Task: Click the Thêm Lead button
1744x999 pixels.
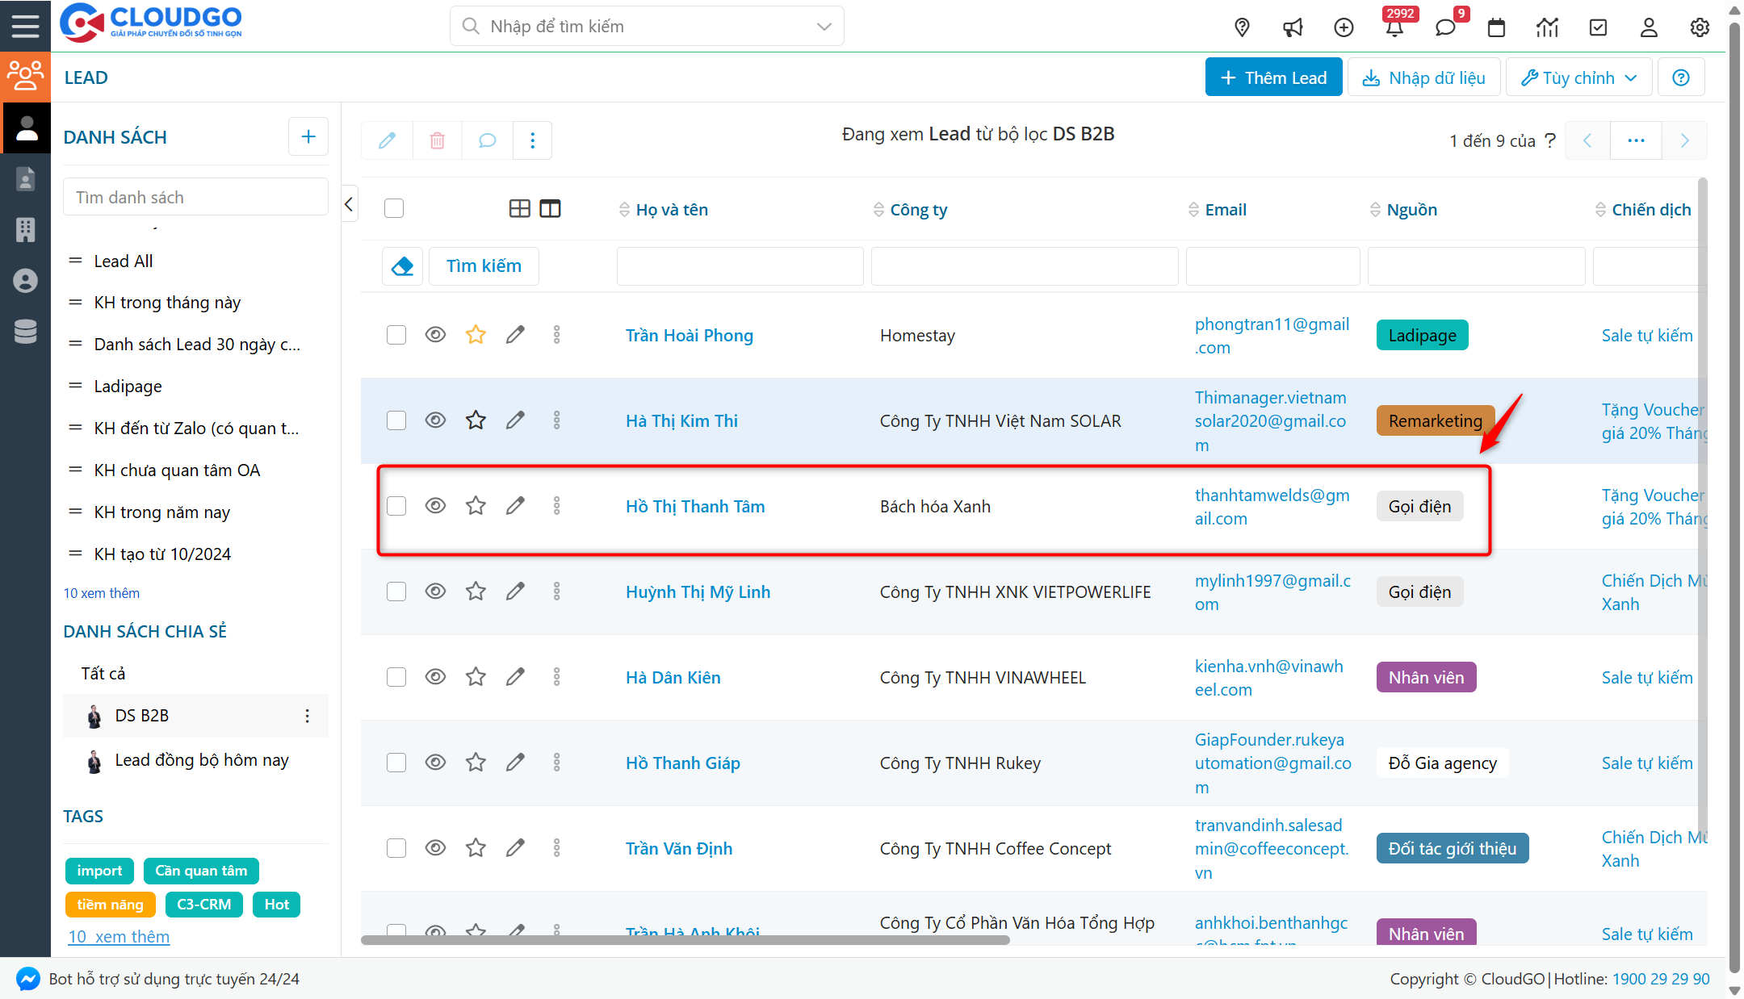Action: 1273,77
